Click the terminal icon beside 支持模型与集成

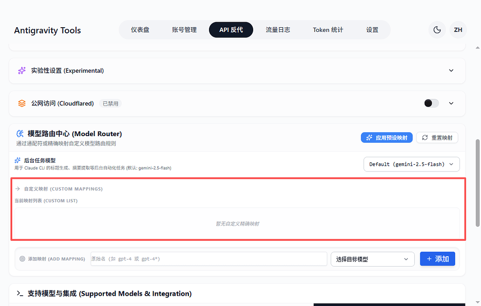pos(20,293)
